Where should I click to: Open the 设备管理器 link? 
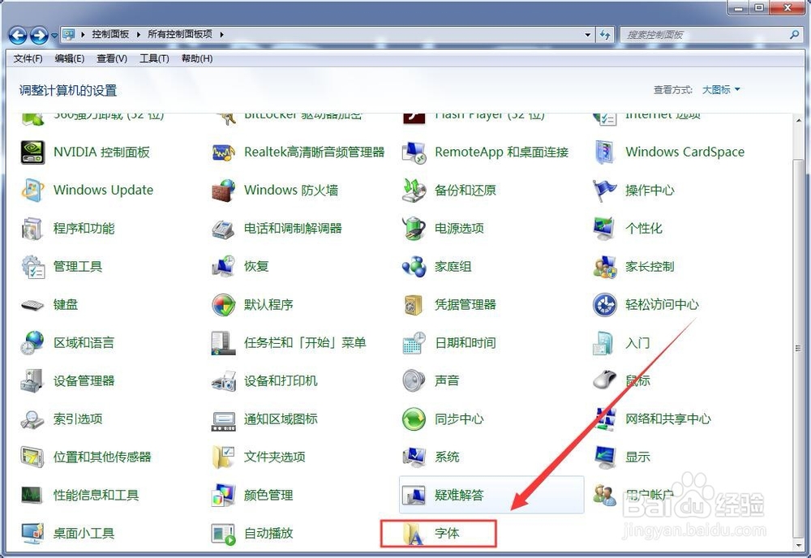(x=84, y=381)
